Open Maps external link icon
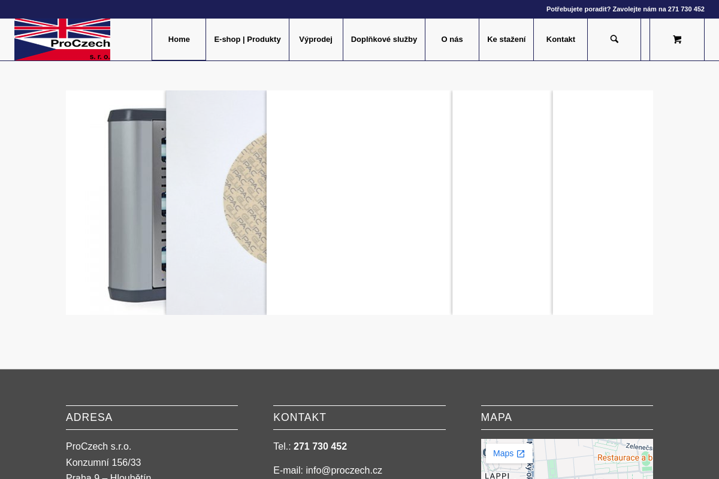The width and height of the screenshot is (719, 479). 521,454
